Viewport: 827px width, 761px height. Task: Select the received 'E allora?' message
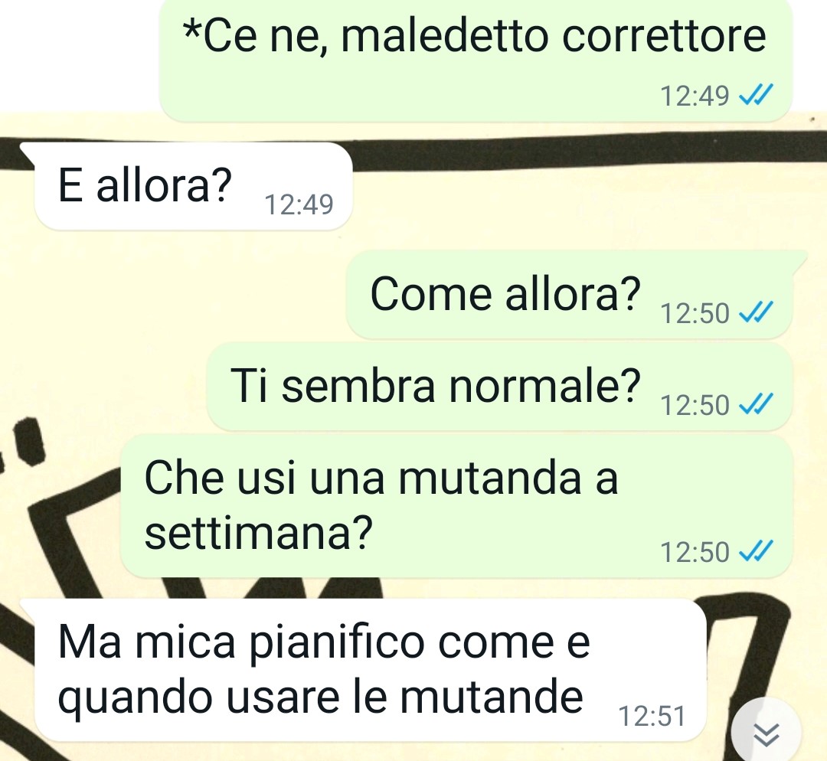193,185
